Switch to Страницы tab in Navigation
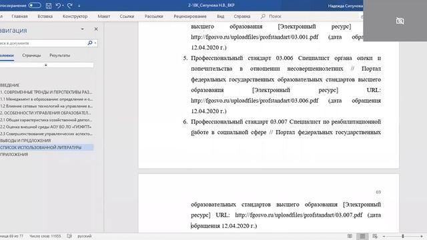Screen dimensions: 427x240 pyautogui.click(x=31, y=55)
